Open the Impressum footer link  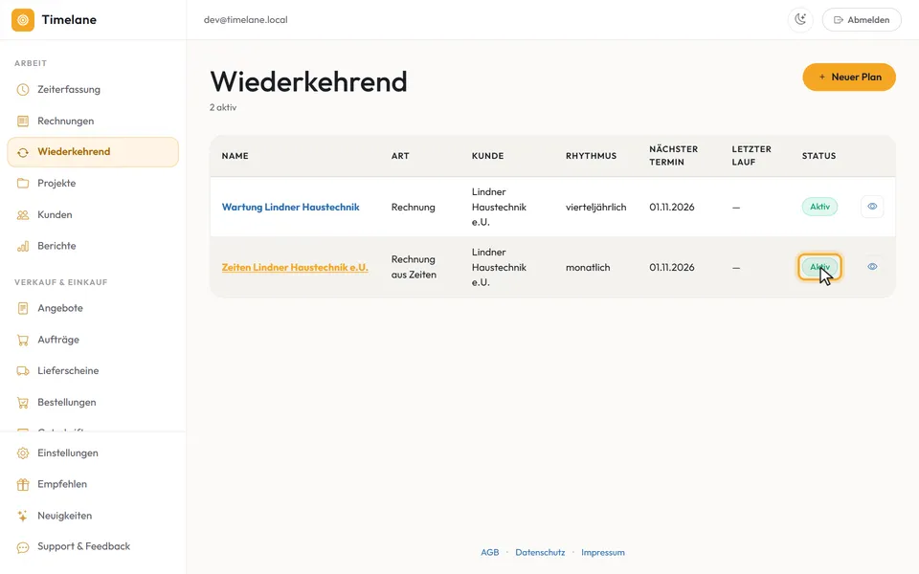(603, 552)
